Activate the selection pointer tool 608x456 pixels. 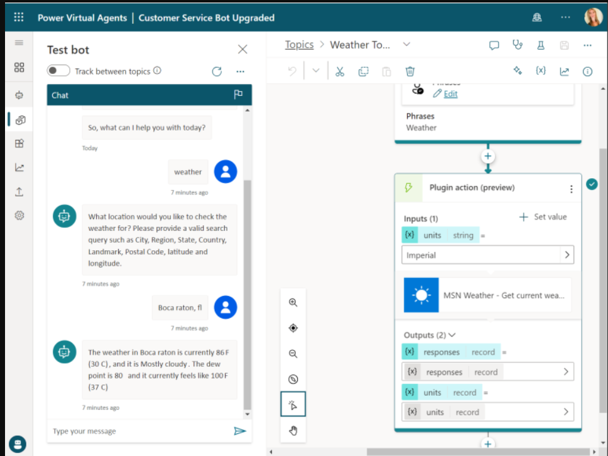[293, 404]
